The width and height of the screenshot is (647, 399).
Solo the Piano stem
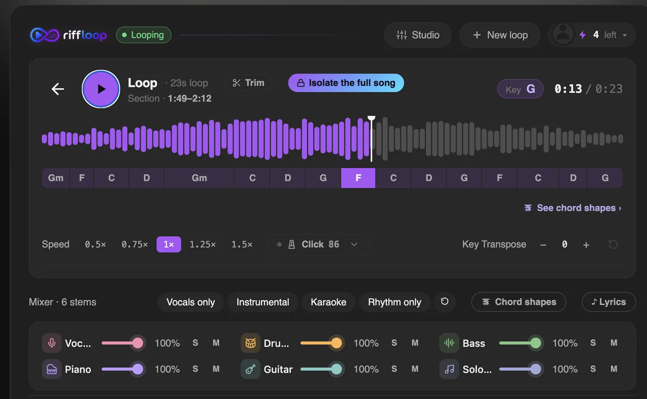pos(195,369)
